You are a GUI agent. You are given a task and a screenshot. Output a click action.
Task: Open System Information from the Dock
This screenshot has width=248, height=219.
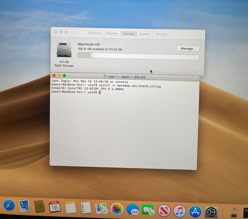click(234, 213)
